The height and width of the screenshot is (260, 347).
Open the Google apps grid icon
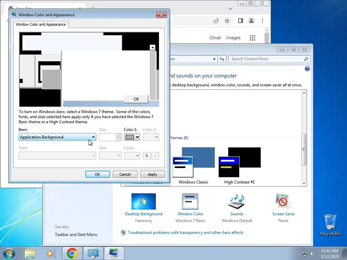[252, 38]
